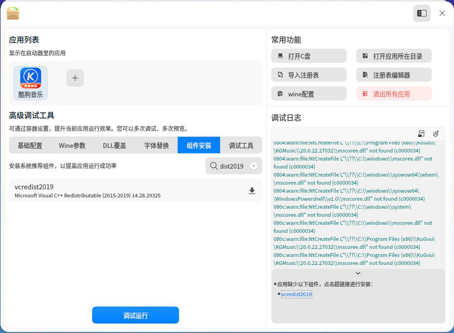Switch to the DLL覆盖 tab
Viewport: 454px width, 333px height.
(x=114, y=145)
